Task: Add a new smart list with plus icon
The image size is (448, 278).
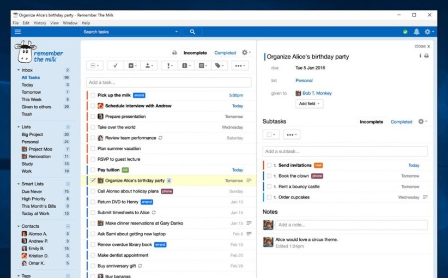Action: [x=68, y=184]
